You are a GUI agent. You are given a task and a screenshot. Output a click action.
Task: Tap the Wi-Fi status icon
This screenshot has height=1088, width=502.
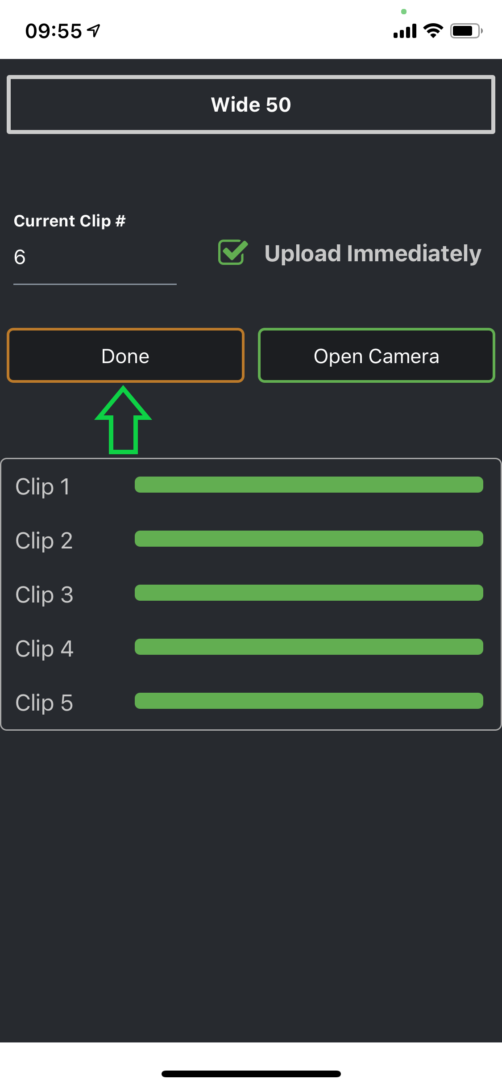tap(433, 30)
